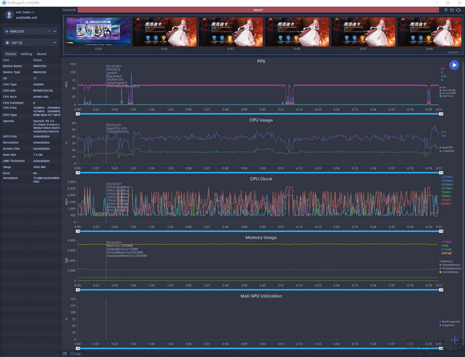Select the screenshot thumbnail at 6:43
The height and width of the screenshot is (357, 465).
coord(231,32)
